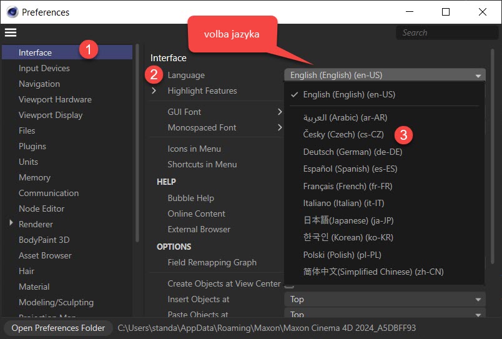Collapse the Language dropdown

pyautogui.click(x=384, y=76)
